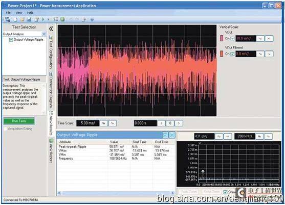Viewport: 285px width, 205px height.
Task: Toggle the VOut On checkbox
Action: [x=232, y=39]
